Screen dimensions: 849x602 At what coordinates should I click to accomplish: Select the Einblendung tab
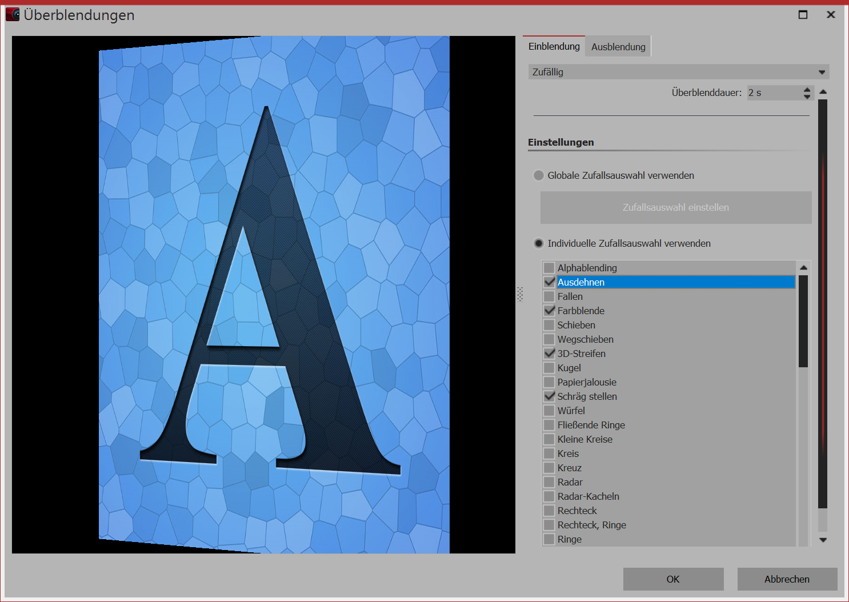[554, 46]
